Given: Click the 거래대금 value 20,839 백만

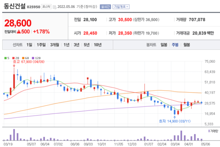Looking at the screenshot, I should 203,33.
